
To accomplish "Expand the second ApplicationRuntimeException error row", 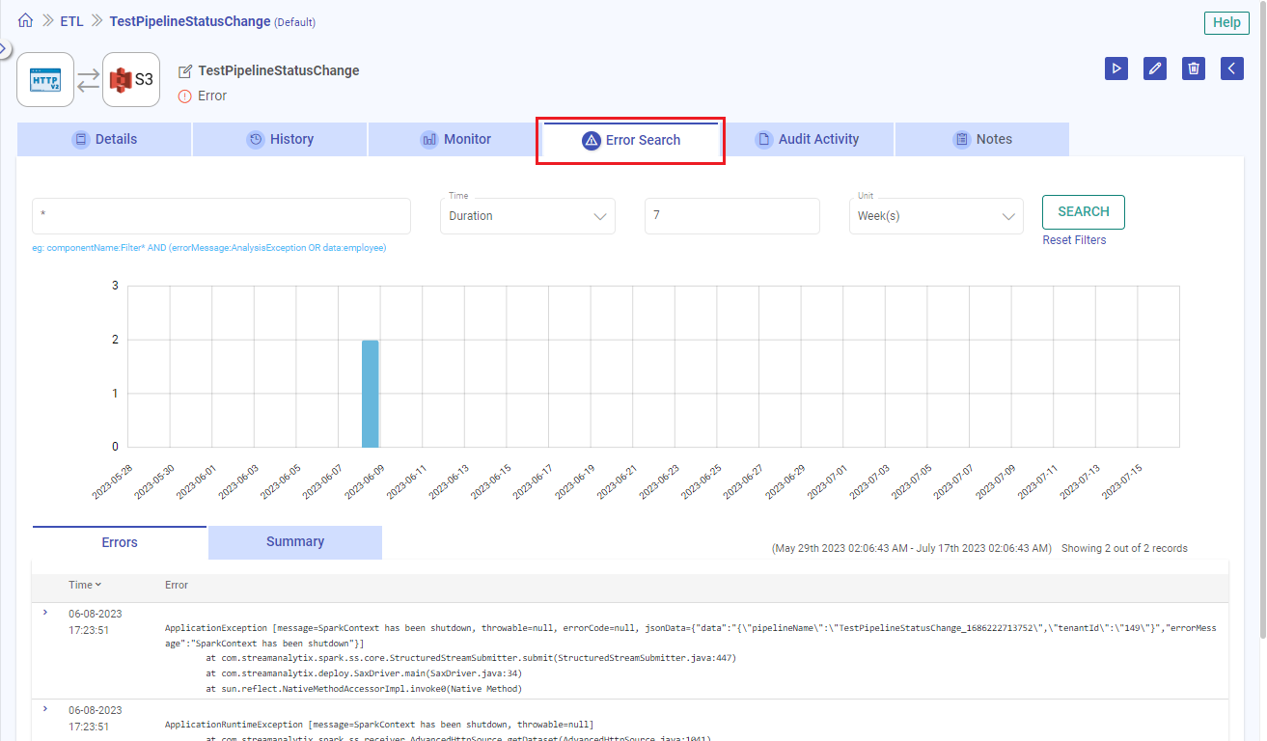I will tap(45, 709).
